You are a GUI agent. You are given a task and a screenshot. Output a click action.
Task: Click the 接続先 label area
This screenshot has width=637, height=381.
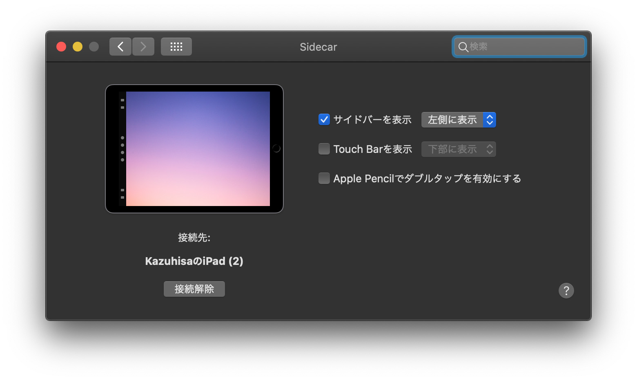tap(194, 238)
